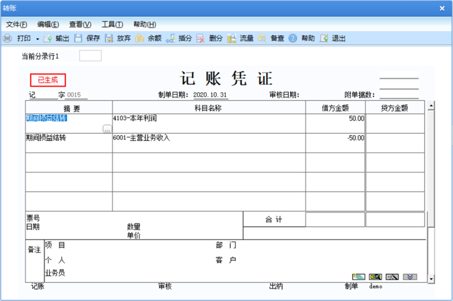Open the 工具(T) menu
This screenshot has width=453, height=301.
pos(112,24)
